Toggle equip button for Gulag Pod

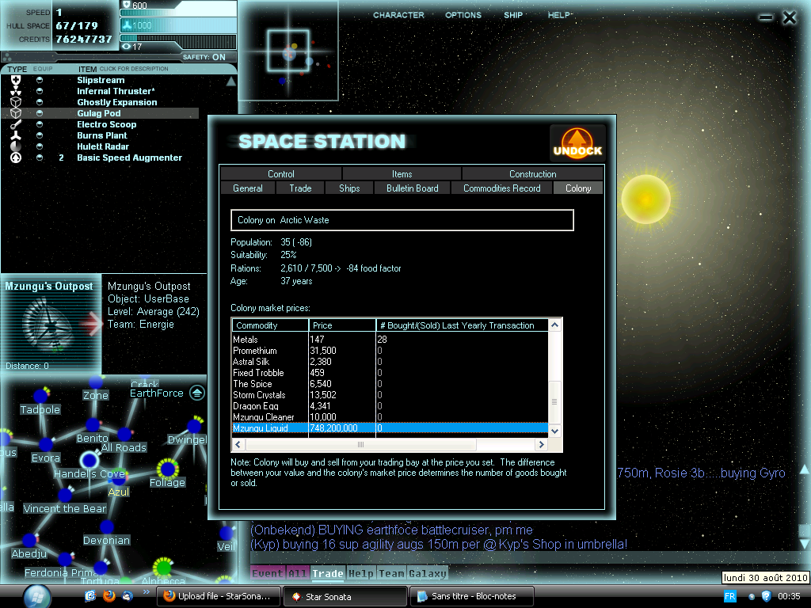click(x=40, y=113)
